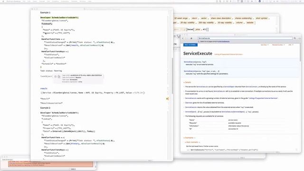Click the 'price' tag inside Dated
304x171 pixels.
coord(198,29)
